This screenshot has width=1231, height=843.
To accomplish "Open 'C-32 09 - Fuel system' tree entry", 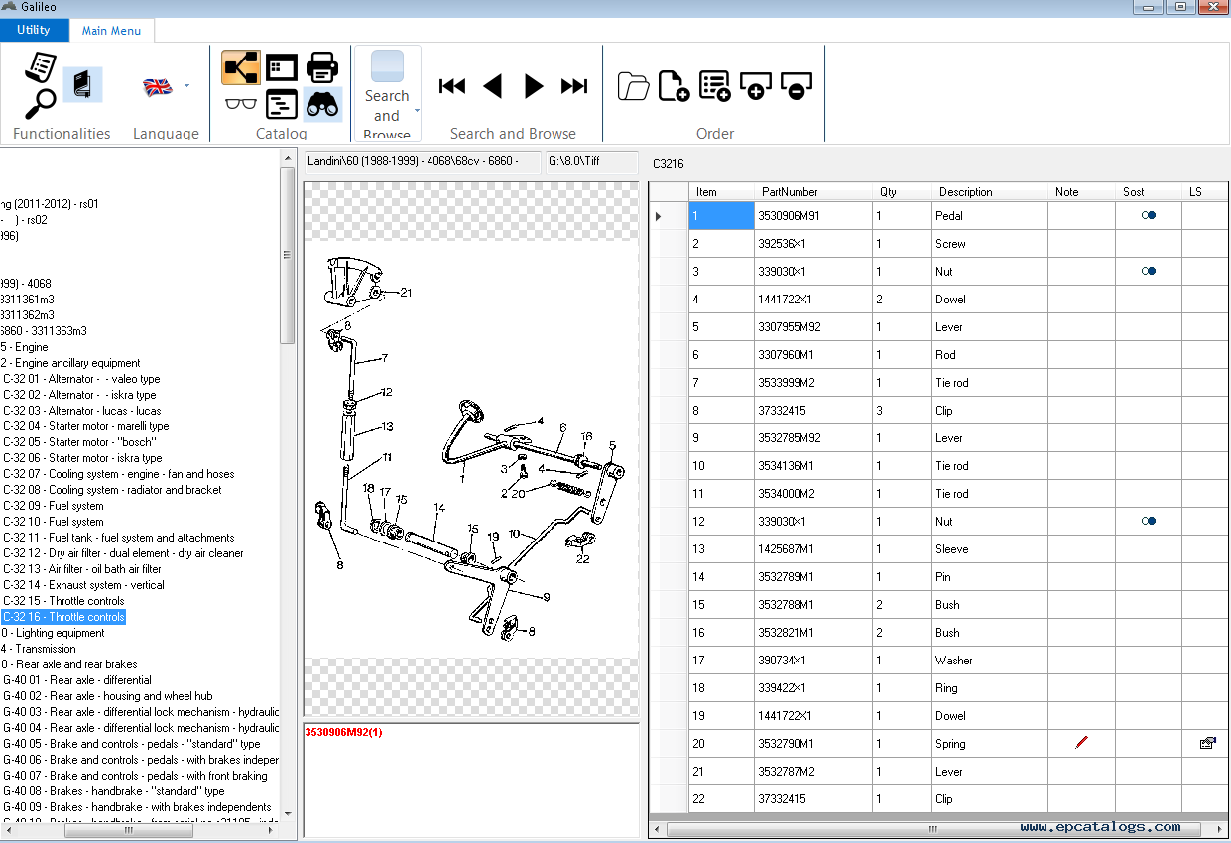I will pos(54,506).
